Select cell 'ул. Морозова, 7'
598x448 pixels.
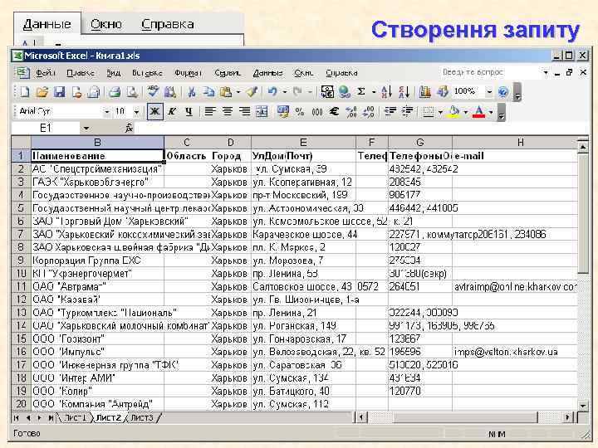304,261
